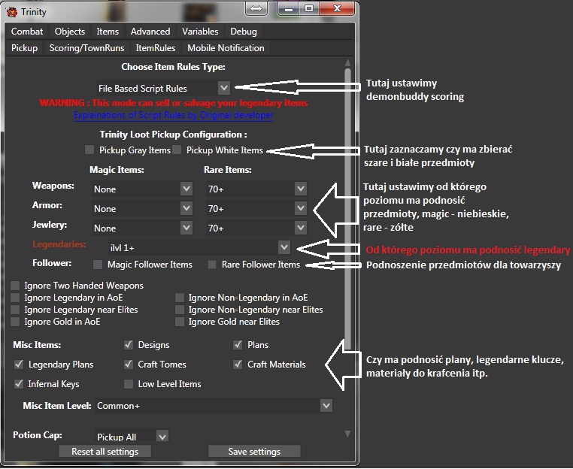Open the Scoring/TownRuns sub-tab
Viewport: 573px width, 469px height.
pyautogui.click(x=86, y=48)
